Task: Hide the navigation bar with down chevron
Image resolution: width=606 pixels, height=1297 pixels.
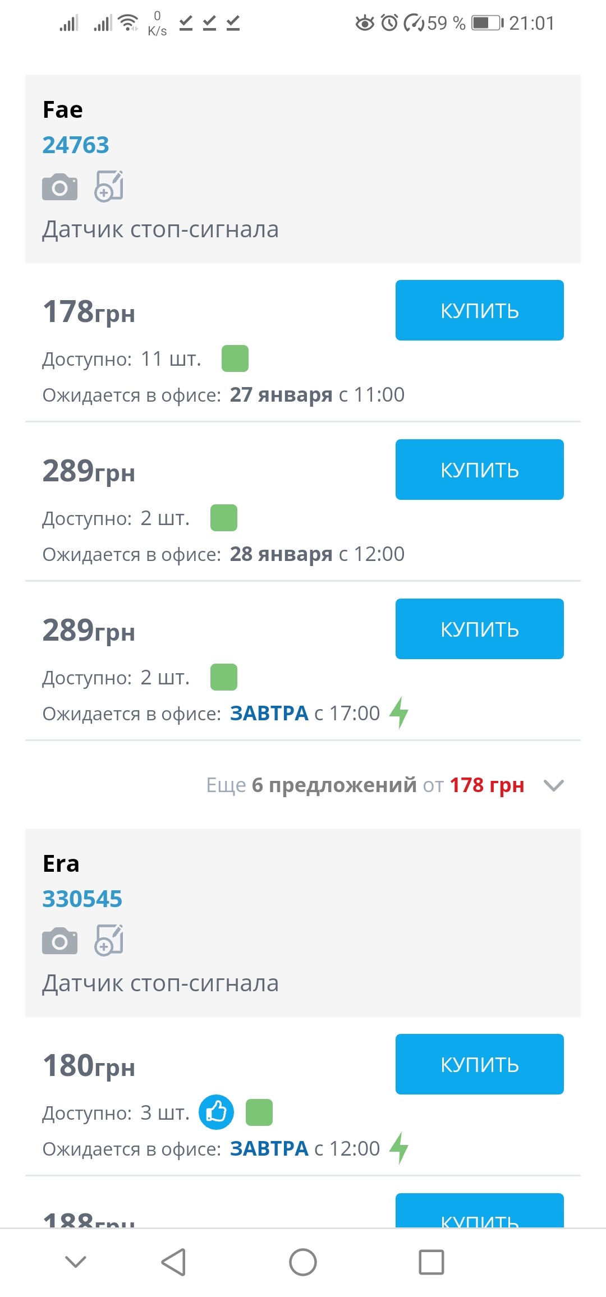Action: (76, 1262)
